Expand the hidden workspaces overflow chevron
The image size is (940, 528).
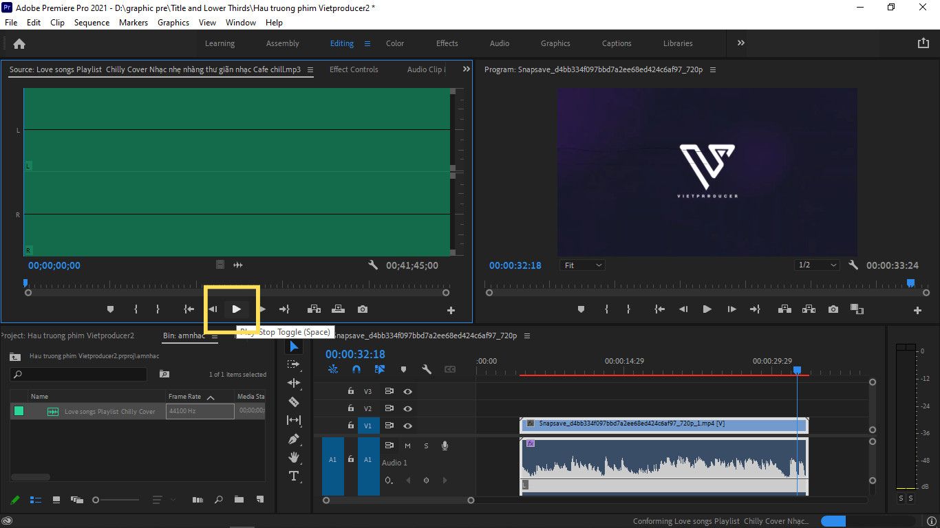[741, 43]
